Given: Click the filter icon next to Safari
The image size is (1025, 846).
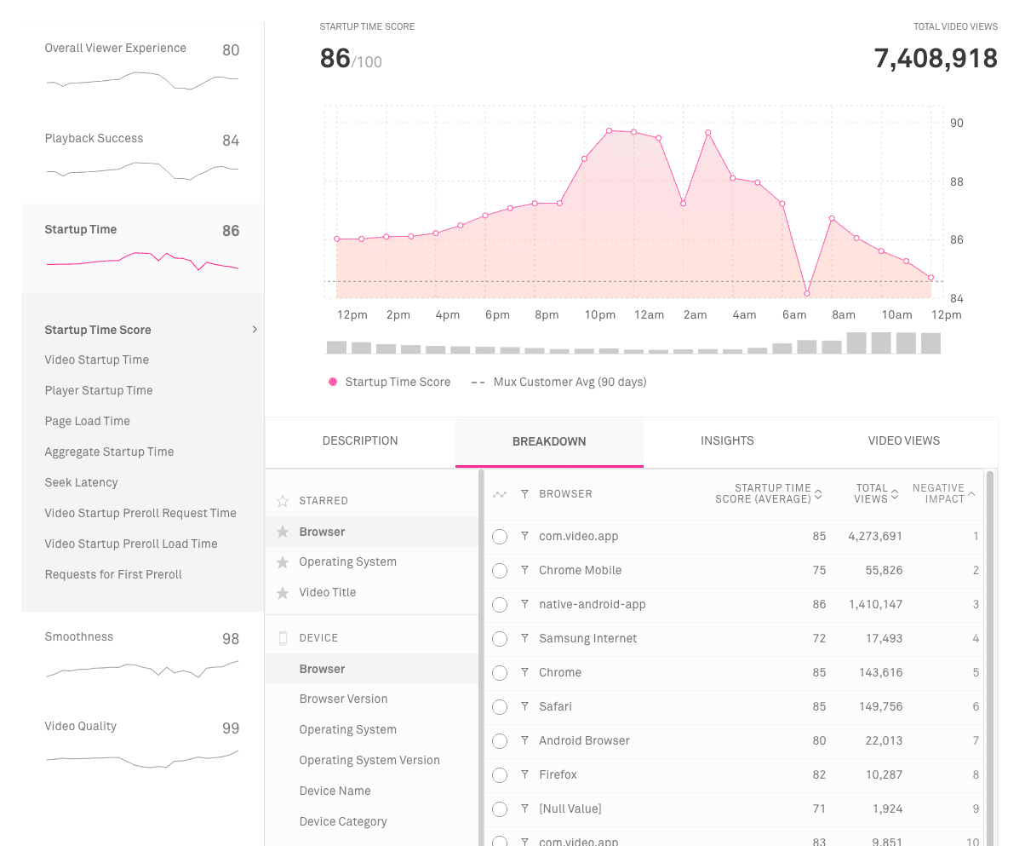Looking at the screenshot, I should coord(524,706).
